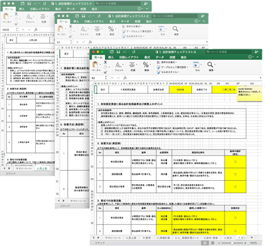Select the A.売上高 sheet tab in the back window

pos(42,168)
